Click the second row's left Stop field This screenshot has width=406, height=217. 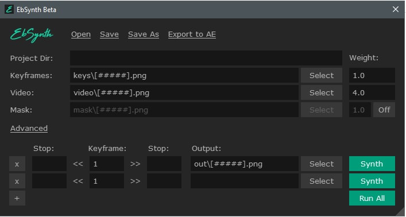coord(49,181)
